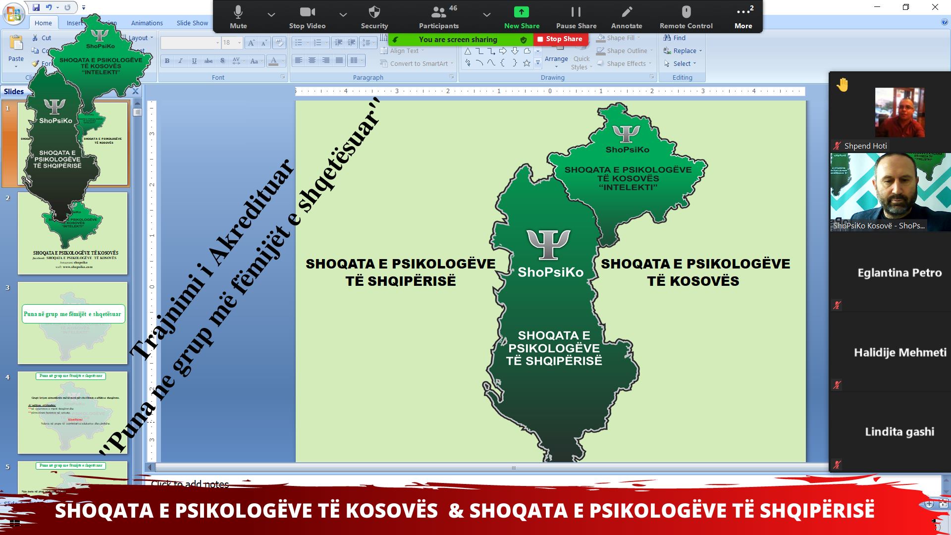The height and width of the screenshot is (535, 951).
Task: Start annotating with the Annotate pencil
Action: pos(627,17)
